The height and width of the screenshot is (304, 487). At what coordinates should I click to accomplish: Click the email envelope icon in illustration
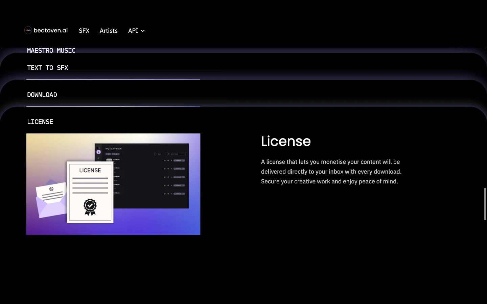coord(51,199)
